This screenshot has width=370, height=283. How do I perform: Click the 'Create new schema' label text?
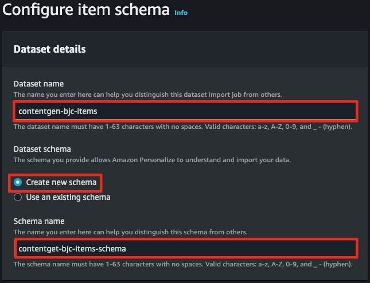(61, 182)
